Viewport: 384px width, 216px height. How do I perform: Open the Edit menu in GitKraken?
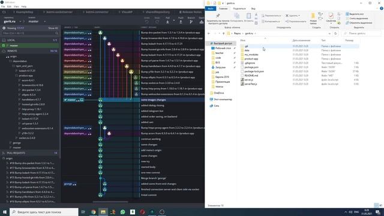[x=9, y=7]
